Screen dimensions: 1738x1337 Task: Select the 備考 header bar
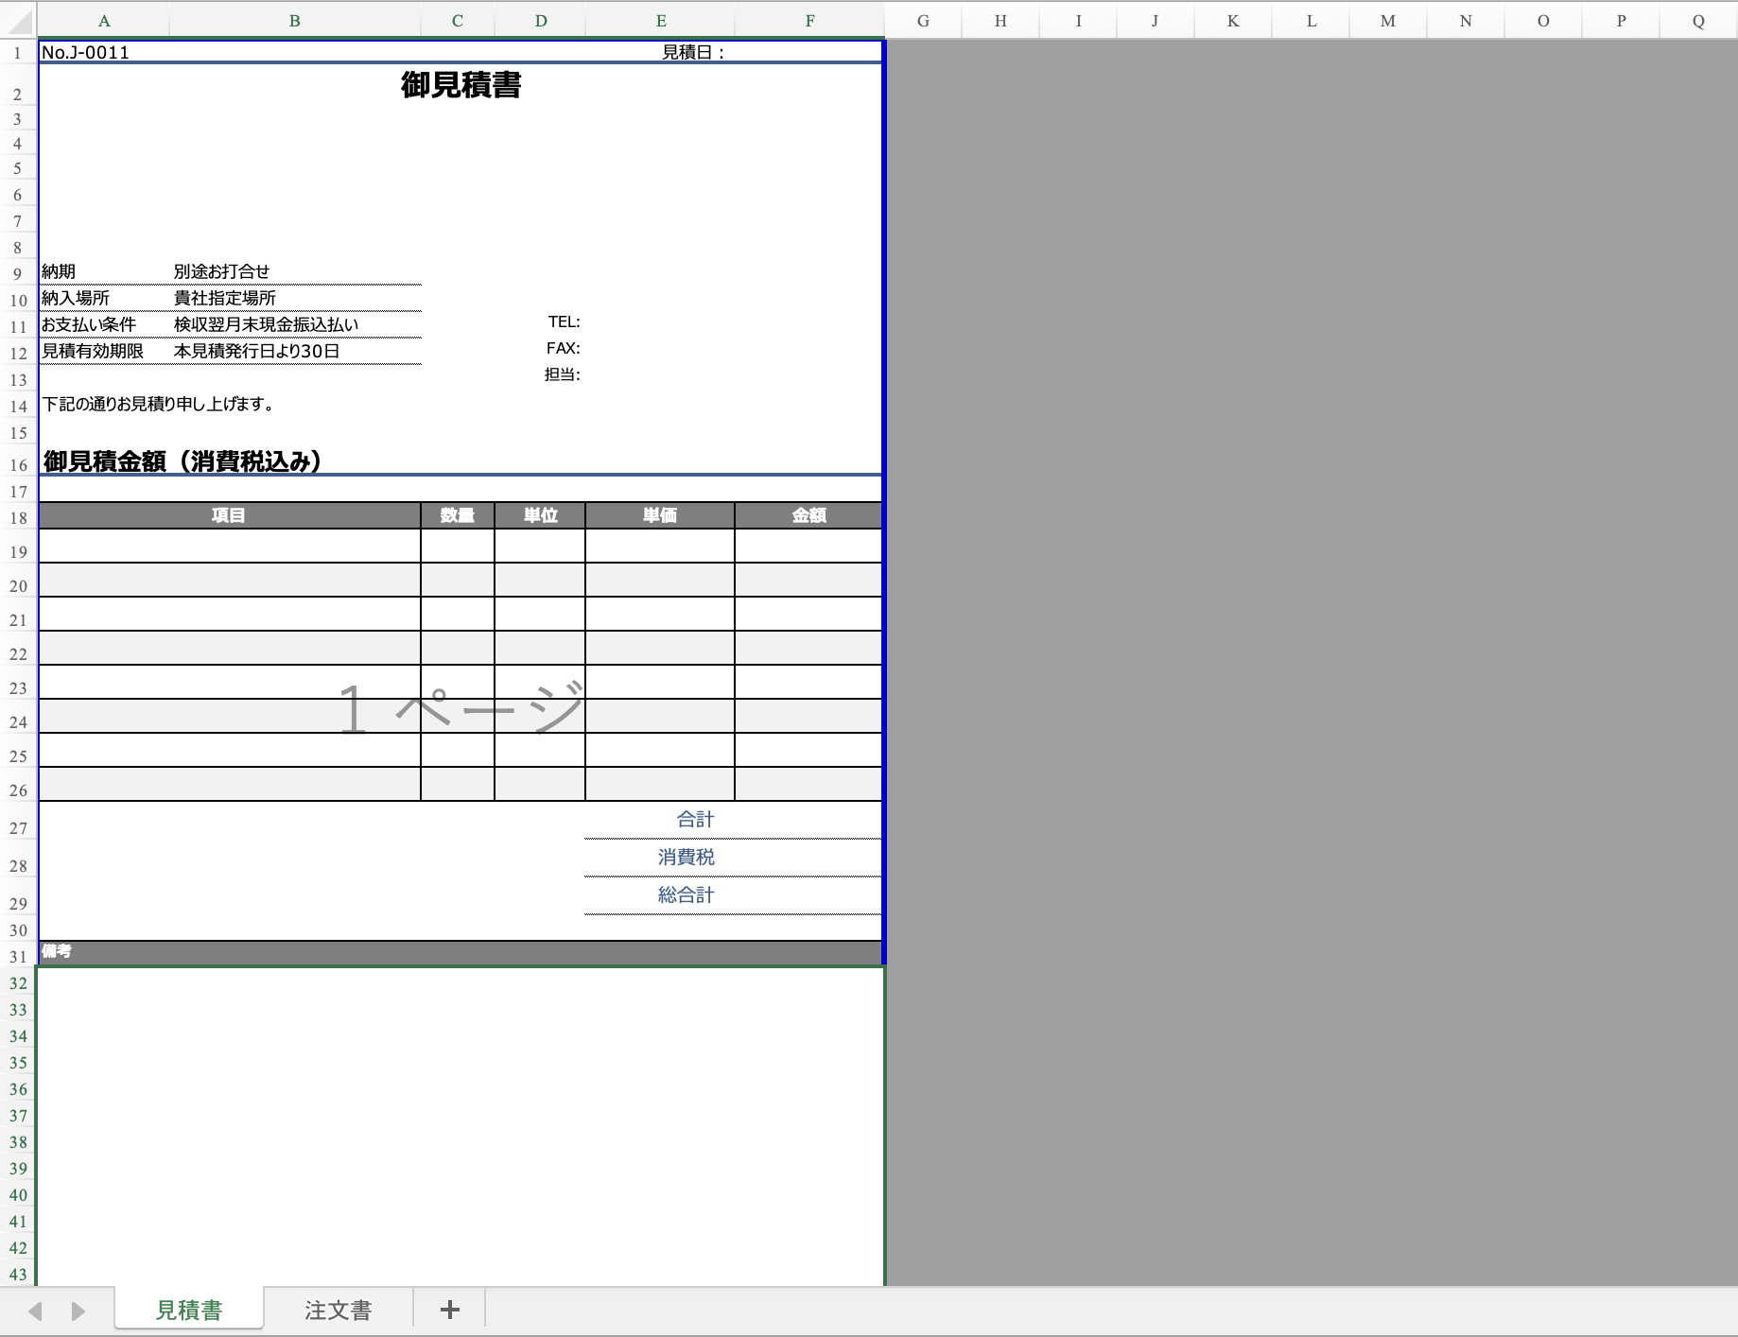tap(461, 952)
